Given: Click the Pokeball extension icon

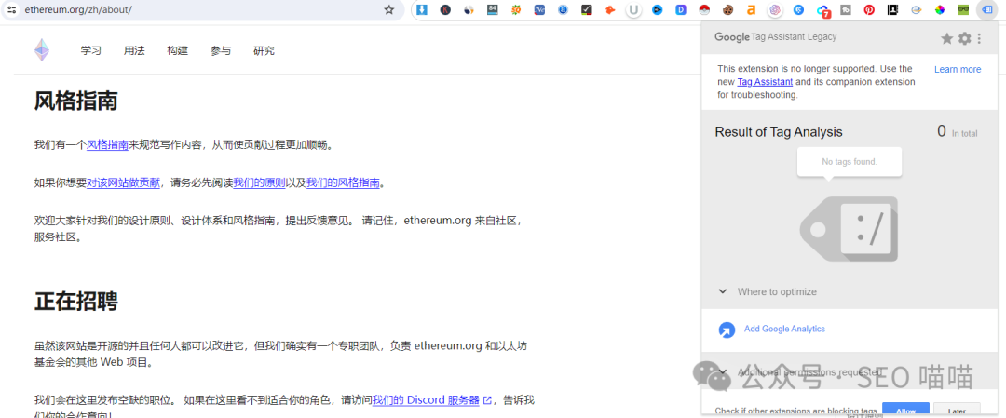Looking at the screenshot, I should (x=704, y=9).
